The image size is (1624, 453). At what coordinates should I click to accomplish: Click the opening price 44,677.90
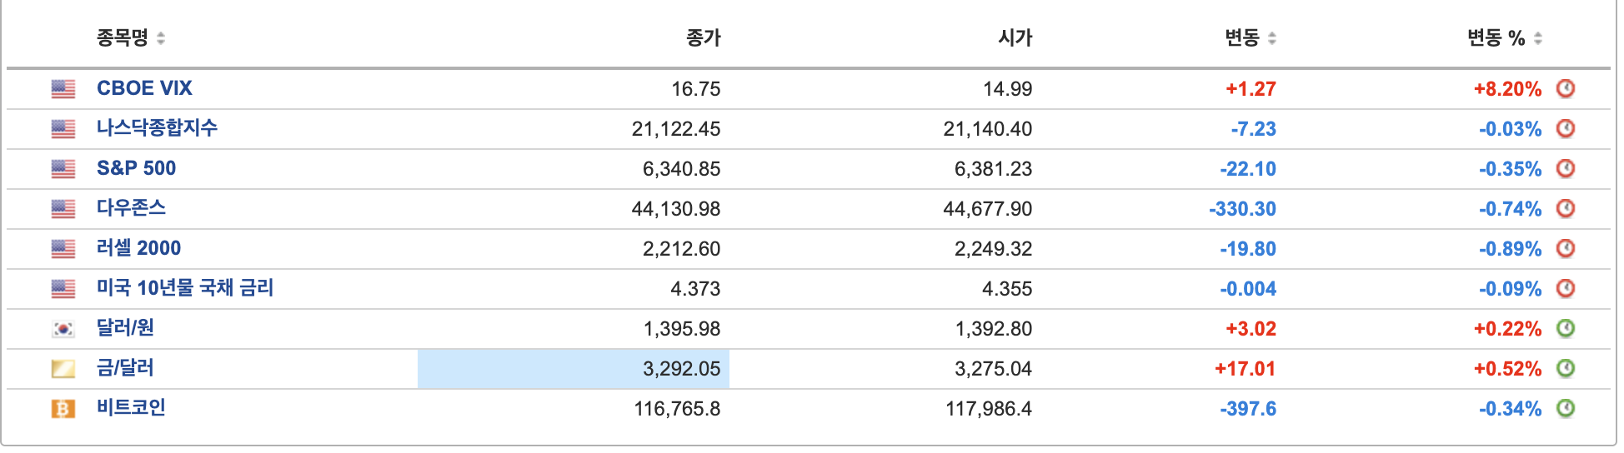click(x=988, y=209)
